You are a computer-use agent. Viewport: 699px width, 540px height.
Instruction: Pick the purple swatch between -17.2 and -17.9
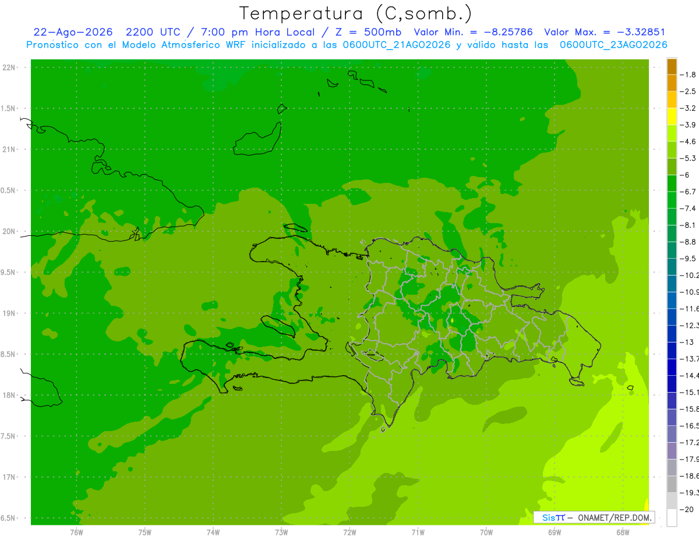[x=672, y=451]
